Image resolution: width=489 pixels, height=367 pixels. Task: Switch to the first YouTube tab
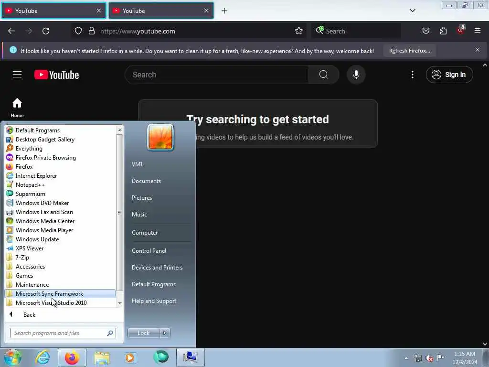pos(53,11)
